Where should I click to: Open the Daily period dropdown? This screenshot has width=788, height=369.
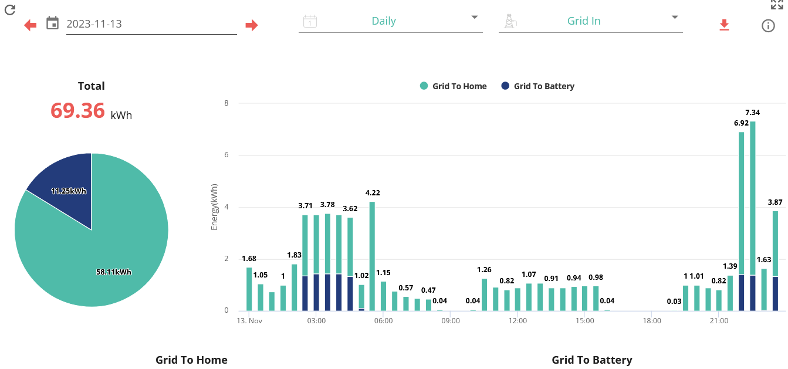391,21
